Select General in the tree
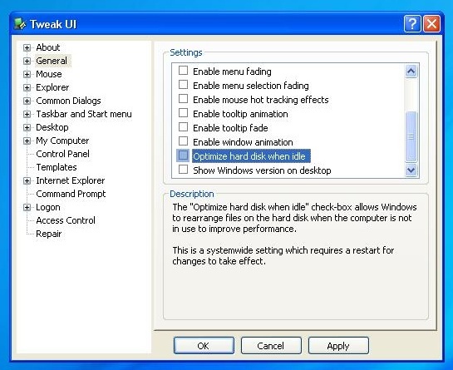The height and width of the screenshot is (370, 453). tap(52, 61)
